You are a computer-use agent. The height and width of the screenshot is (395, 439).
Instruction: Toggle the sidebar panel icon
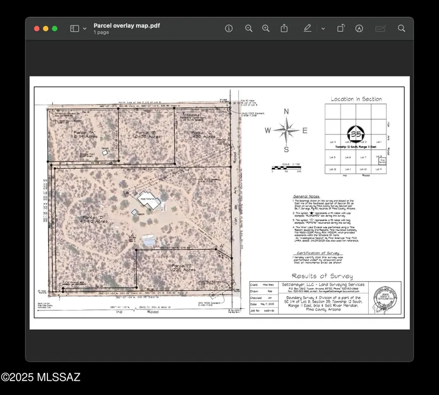tap(74, 29)
